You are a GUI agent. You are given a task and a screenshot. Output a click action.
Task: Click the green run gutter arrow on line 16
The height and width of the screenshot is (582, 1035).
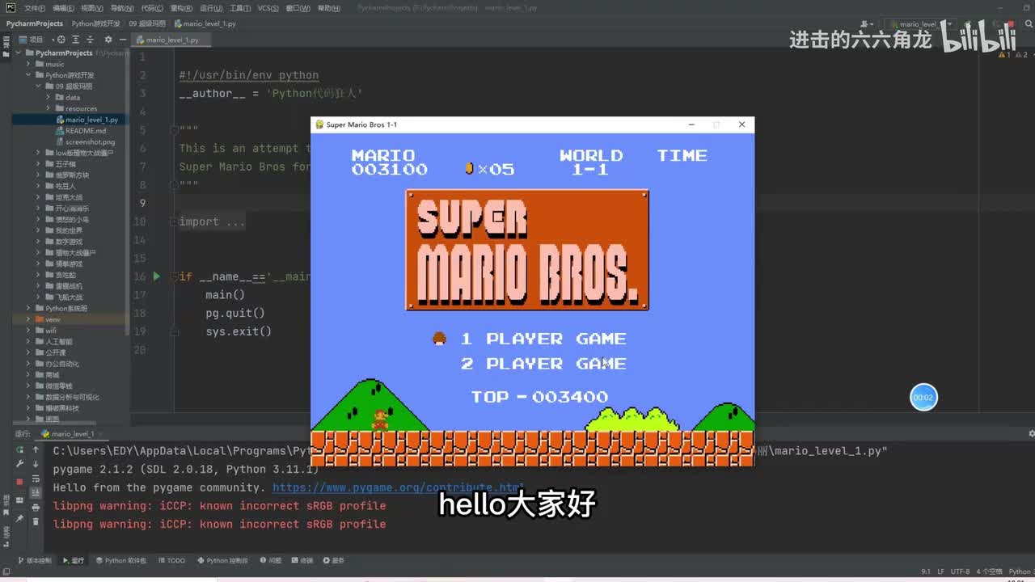pos(157,276)
